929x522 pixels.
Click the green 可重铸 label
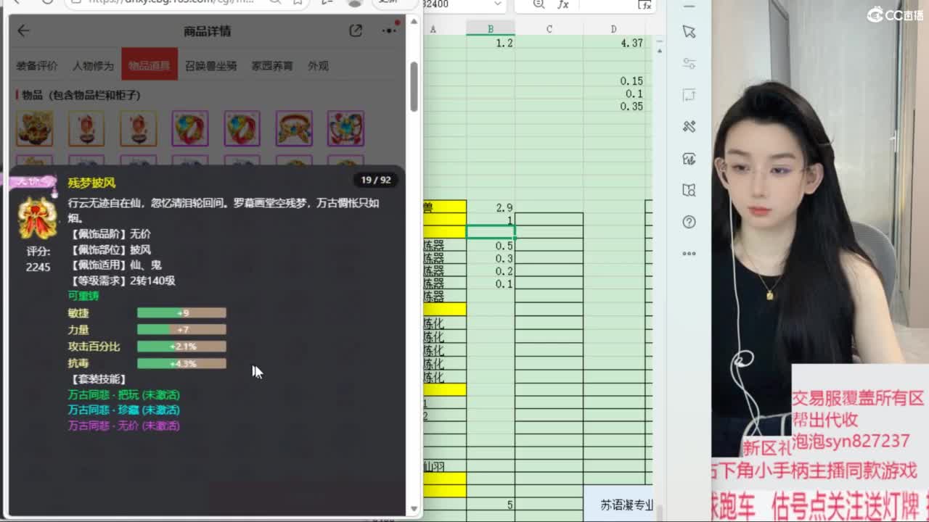[83, 296]
